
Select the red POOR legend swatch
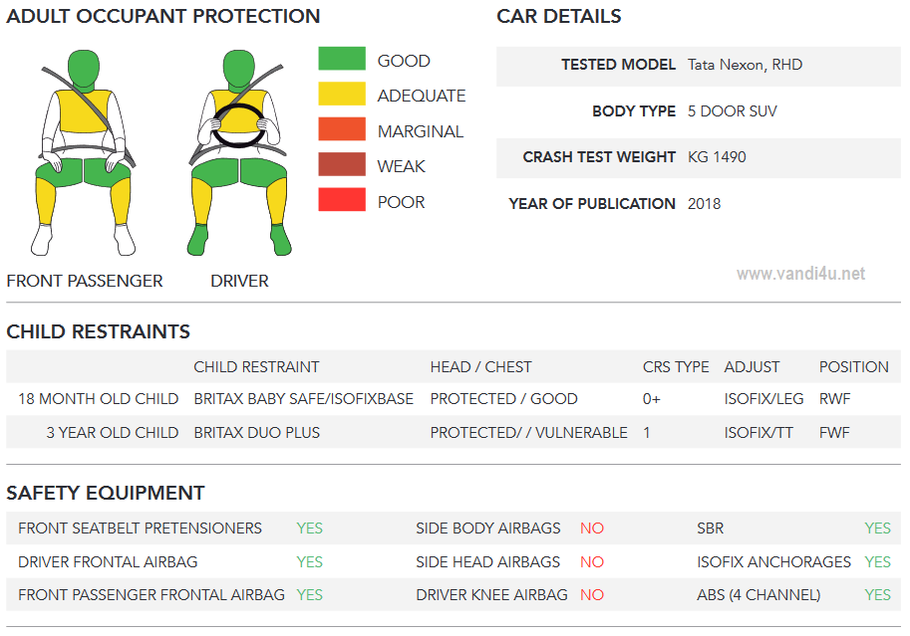(x=342, y=199)
